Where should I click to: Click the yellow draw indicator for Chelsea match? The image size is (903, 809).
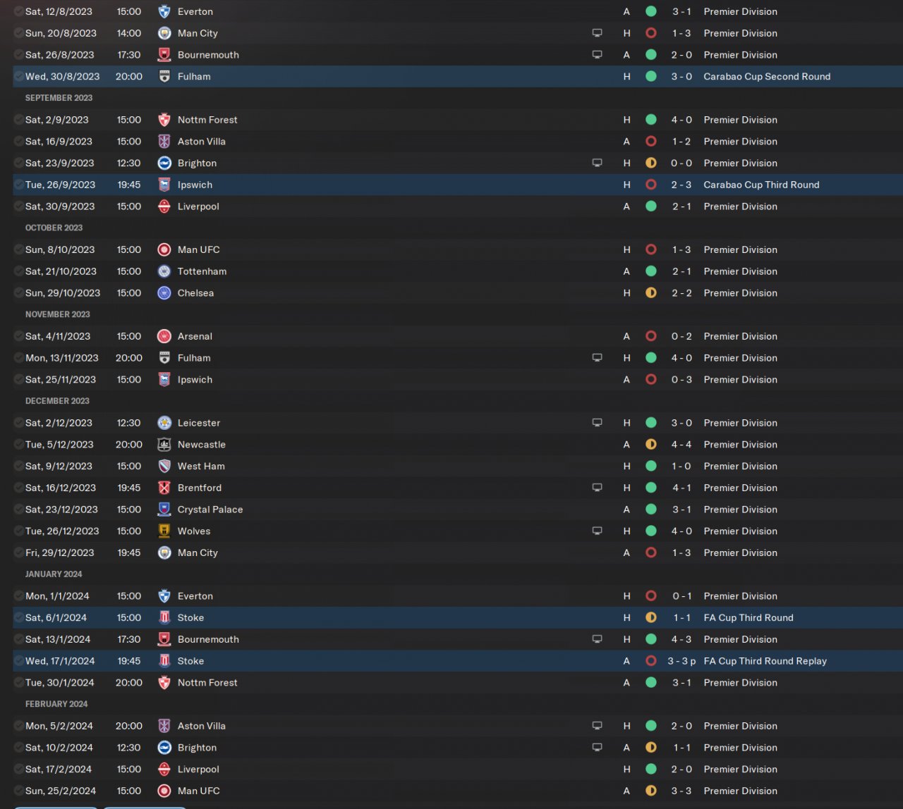click(651, 293)
